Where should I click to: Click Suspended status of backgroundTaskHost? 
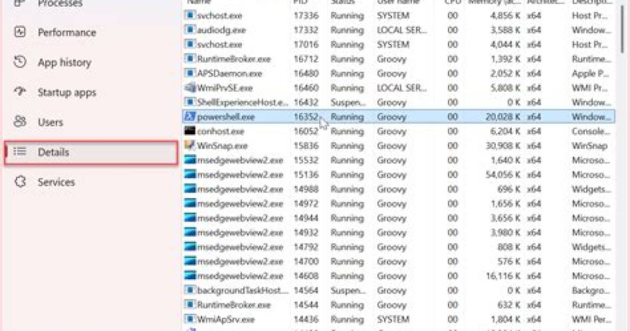[x=348, y=290]
